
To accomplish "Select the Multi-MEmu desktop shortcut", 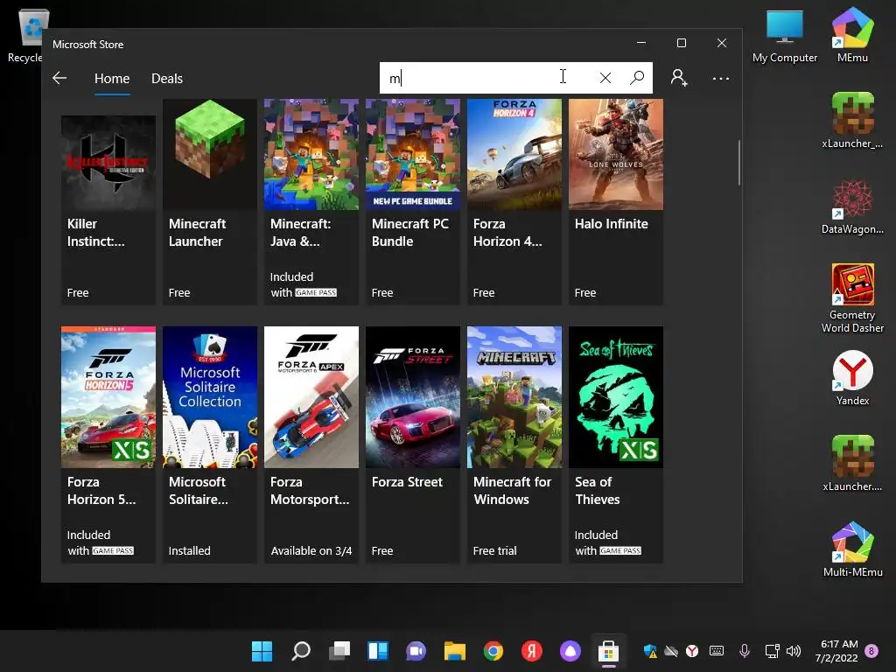I will click(852, 549).
